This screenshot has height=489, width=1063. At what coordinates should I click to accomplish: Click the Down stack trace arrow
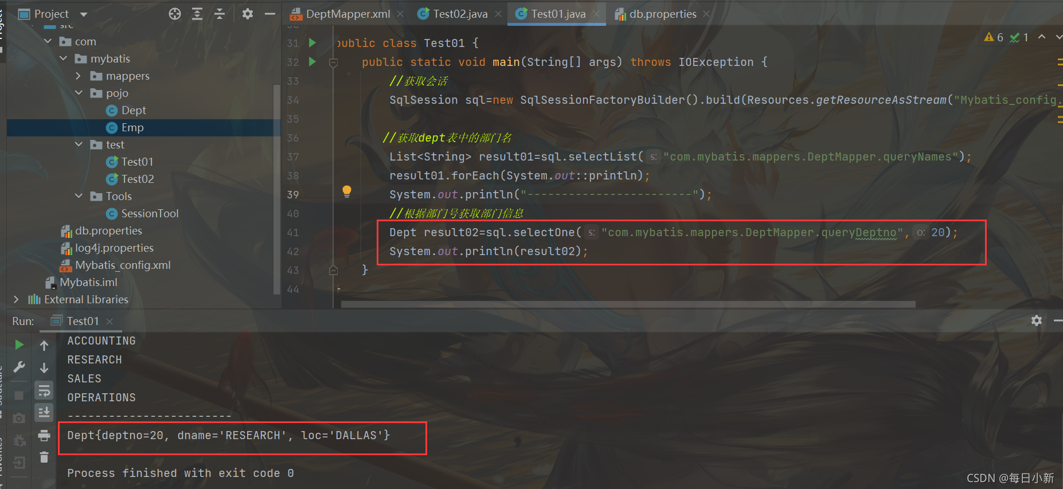[x=44, y=368]
